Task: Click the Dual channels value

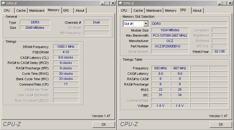Action: 96,22
